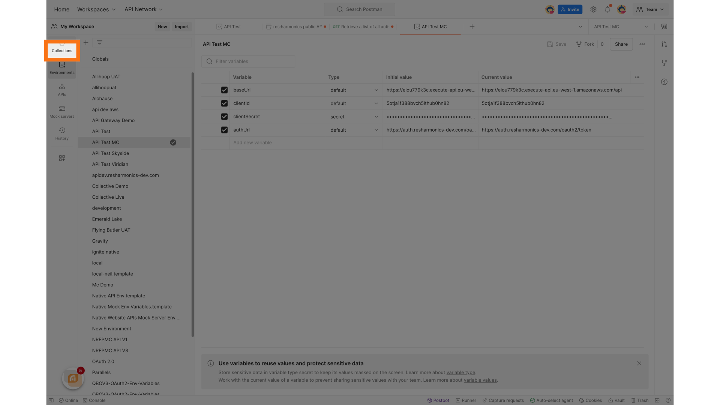Switch to the API Test MC tab
720x405 pixels.
tap(430, 27)
